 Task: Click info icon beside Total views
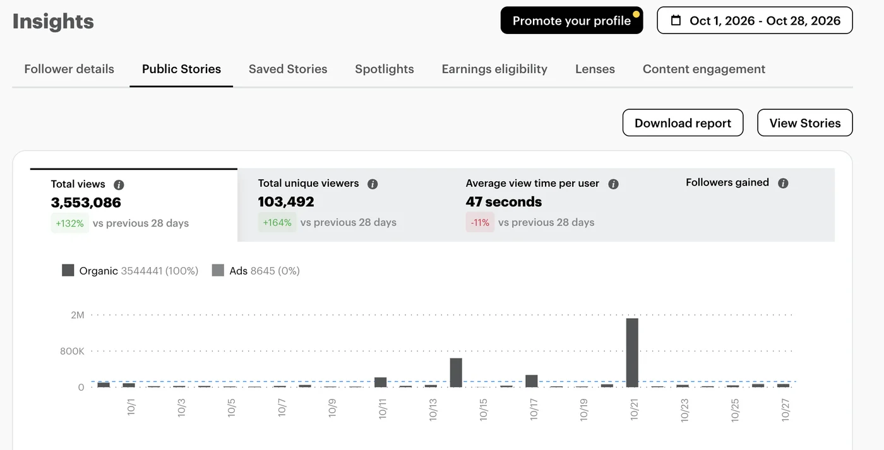click(x=119, y=185)
